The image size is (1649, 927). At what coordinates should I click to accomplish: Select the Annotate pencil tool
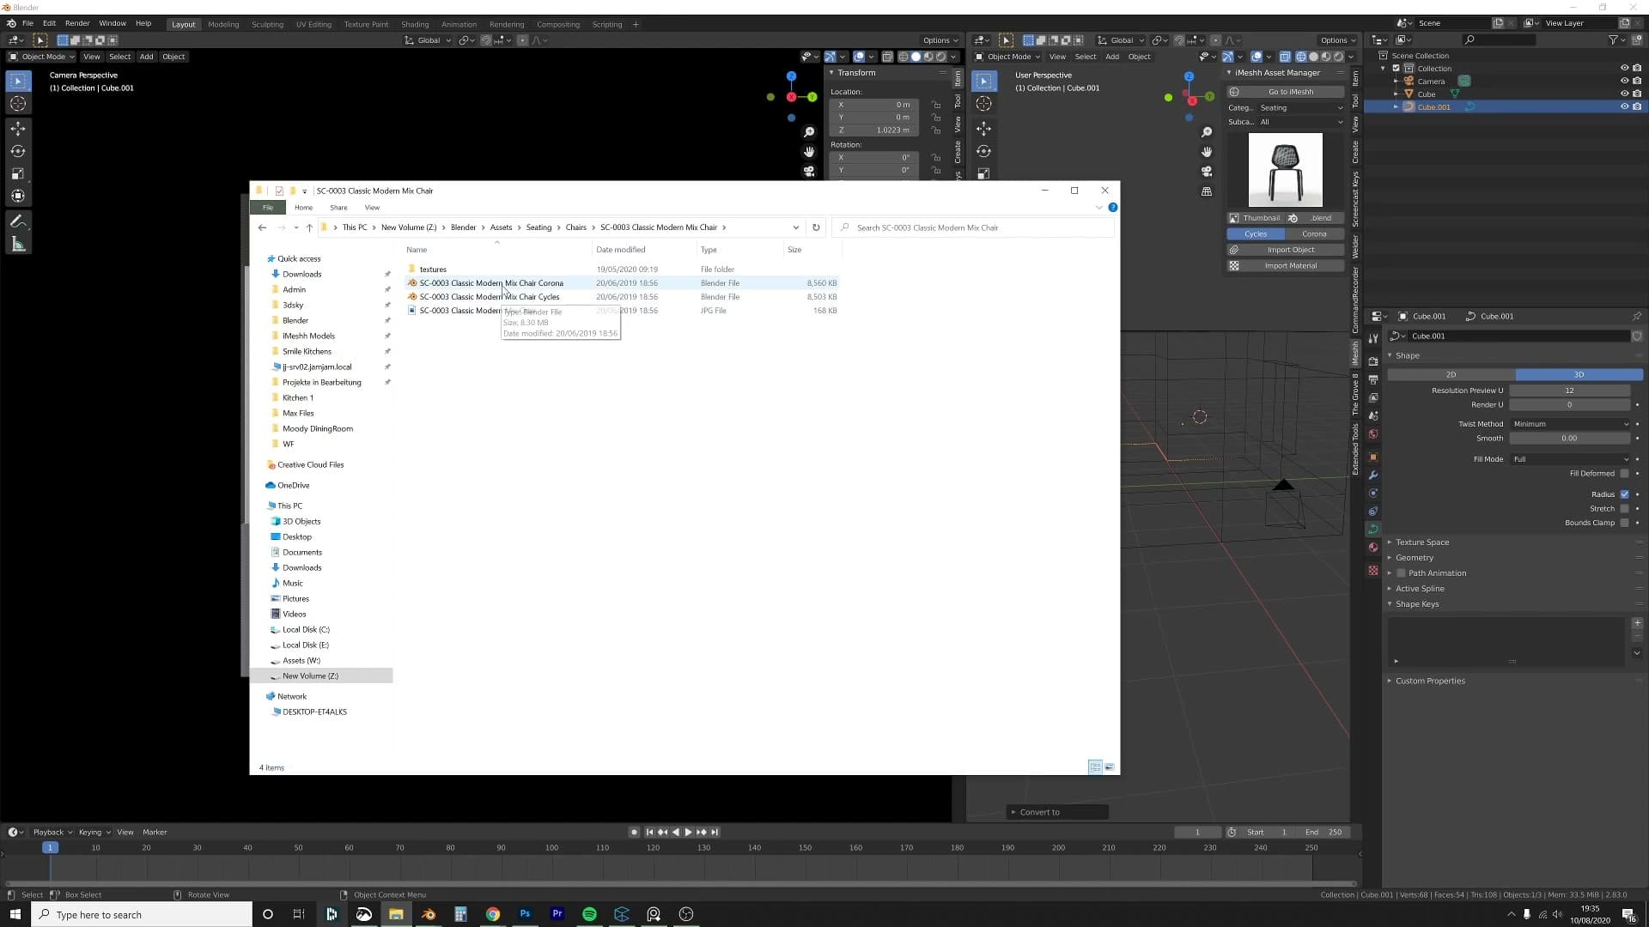point(18,221)
